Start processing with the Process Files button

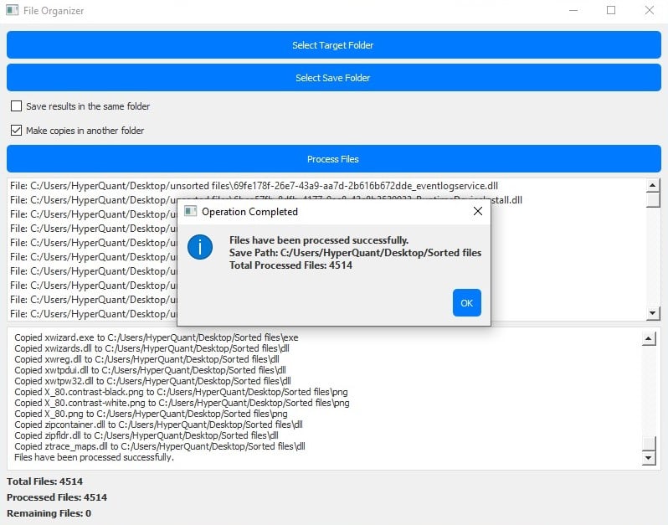click(333, 159)
